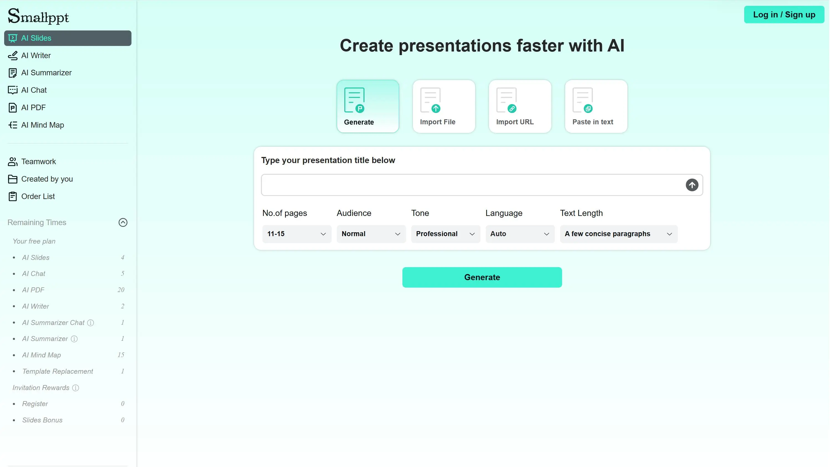Viewport: 830px width, 467px height.
Task: Go to Teamwork page
Action: point(68,161)
